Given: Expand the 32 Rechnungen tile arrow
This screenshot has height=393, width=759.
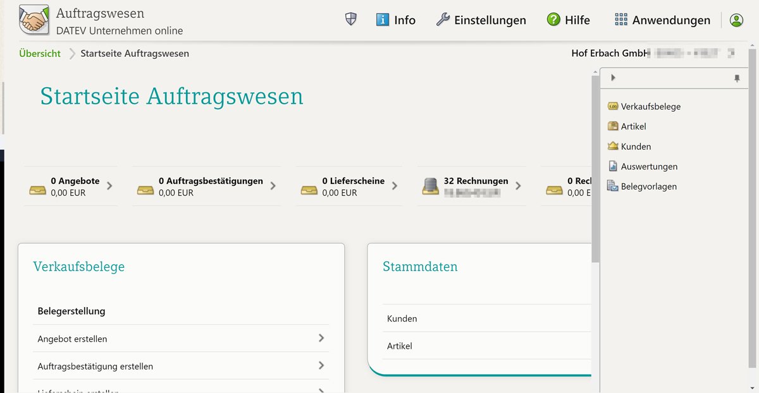Looking at the screenshot, I should (518, 186).
